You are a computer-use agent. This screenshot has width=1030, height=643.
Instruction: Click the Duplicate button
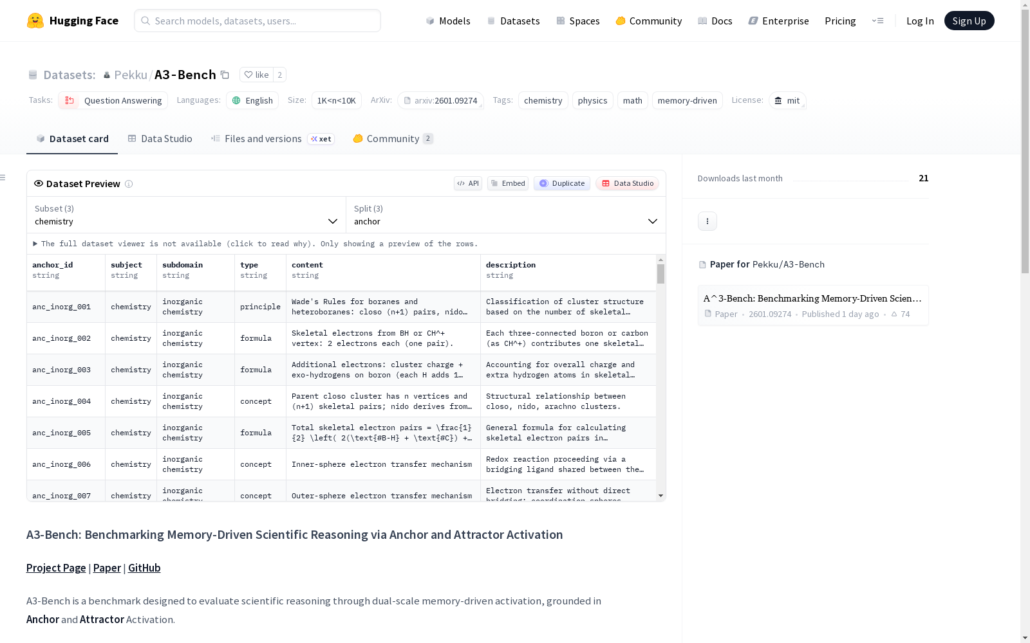click(x=562, y=183)
